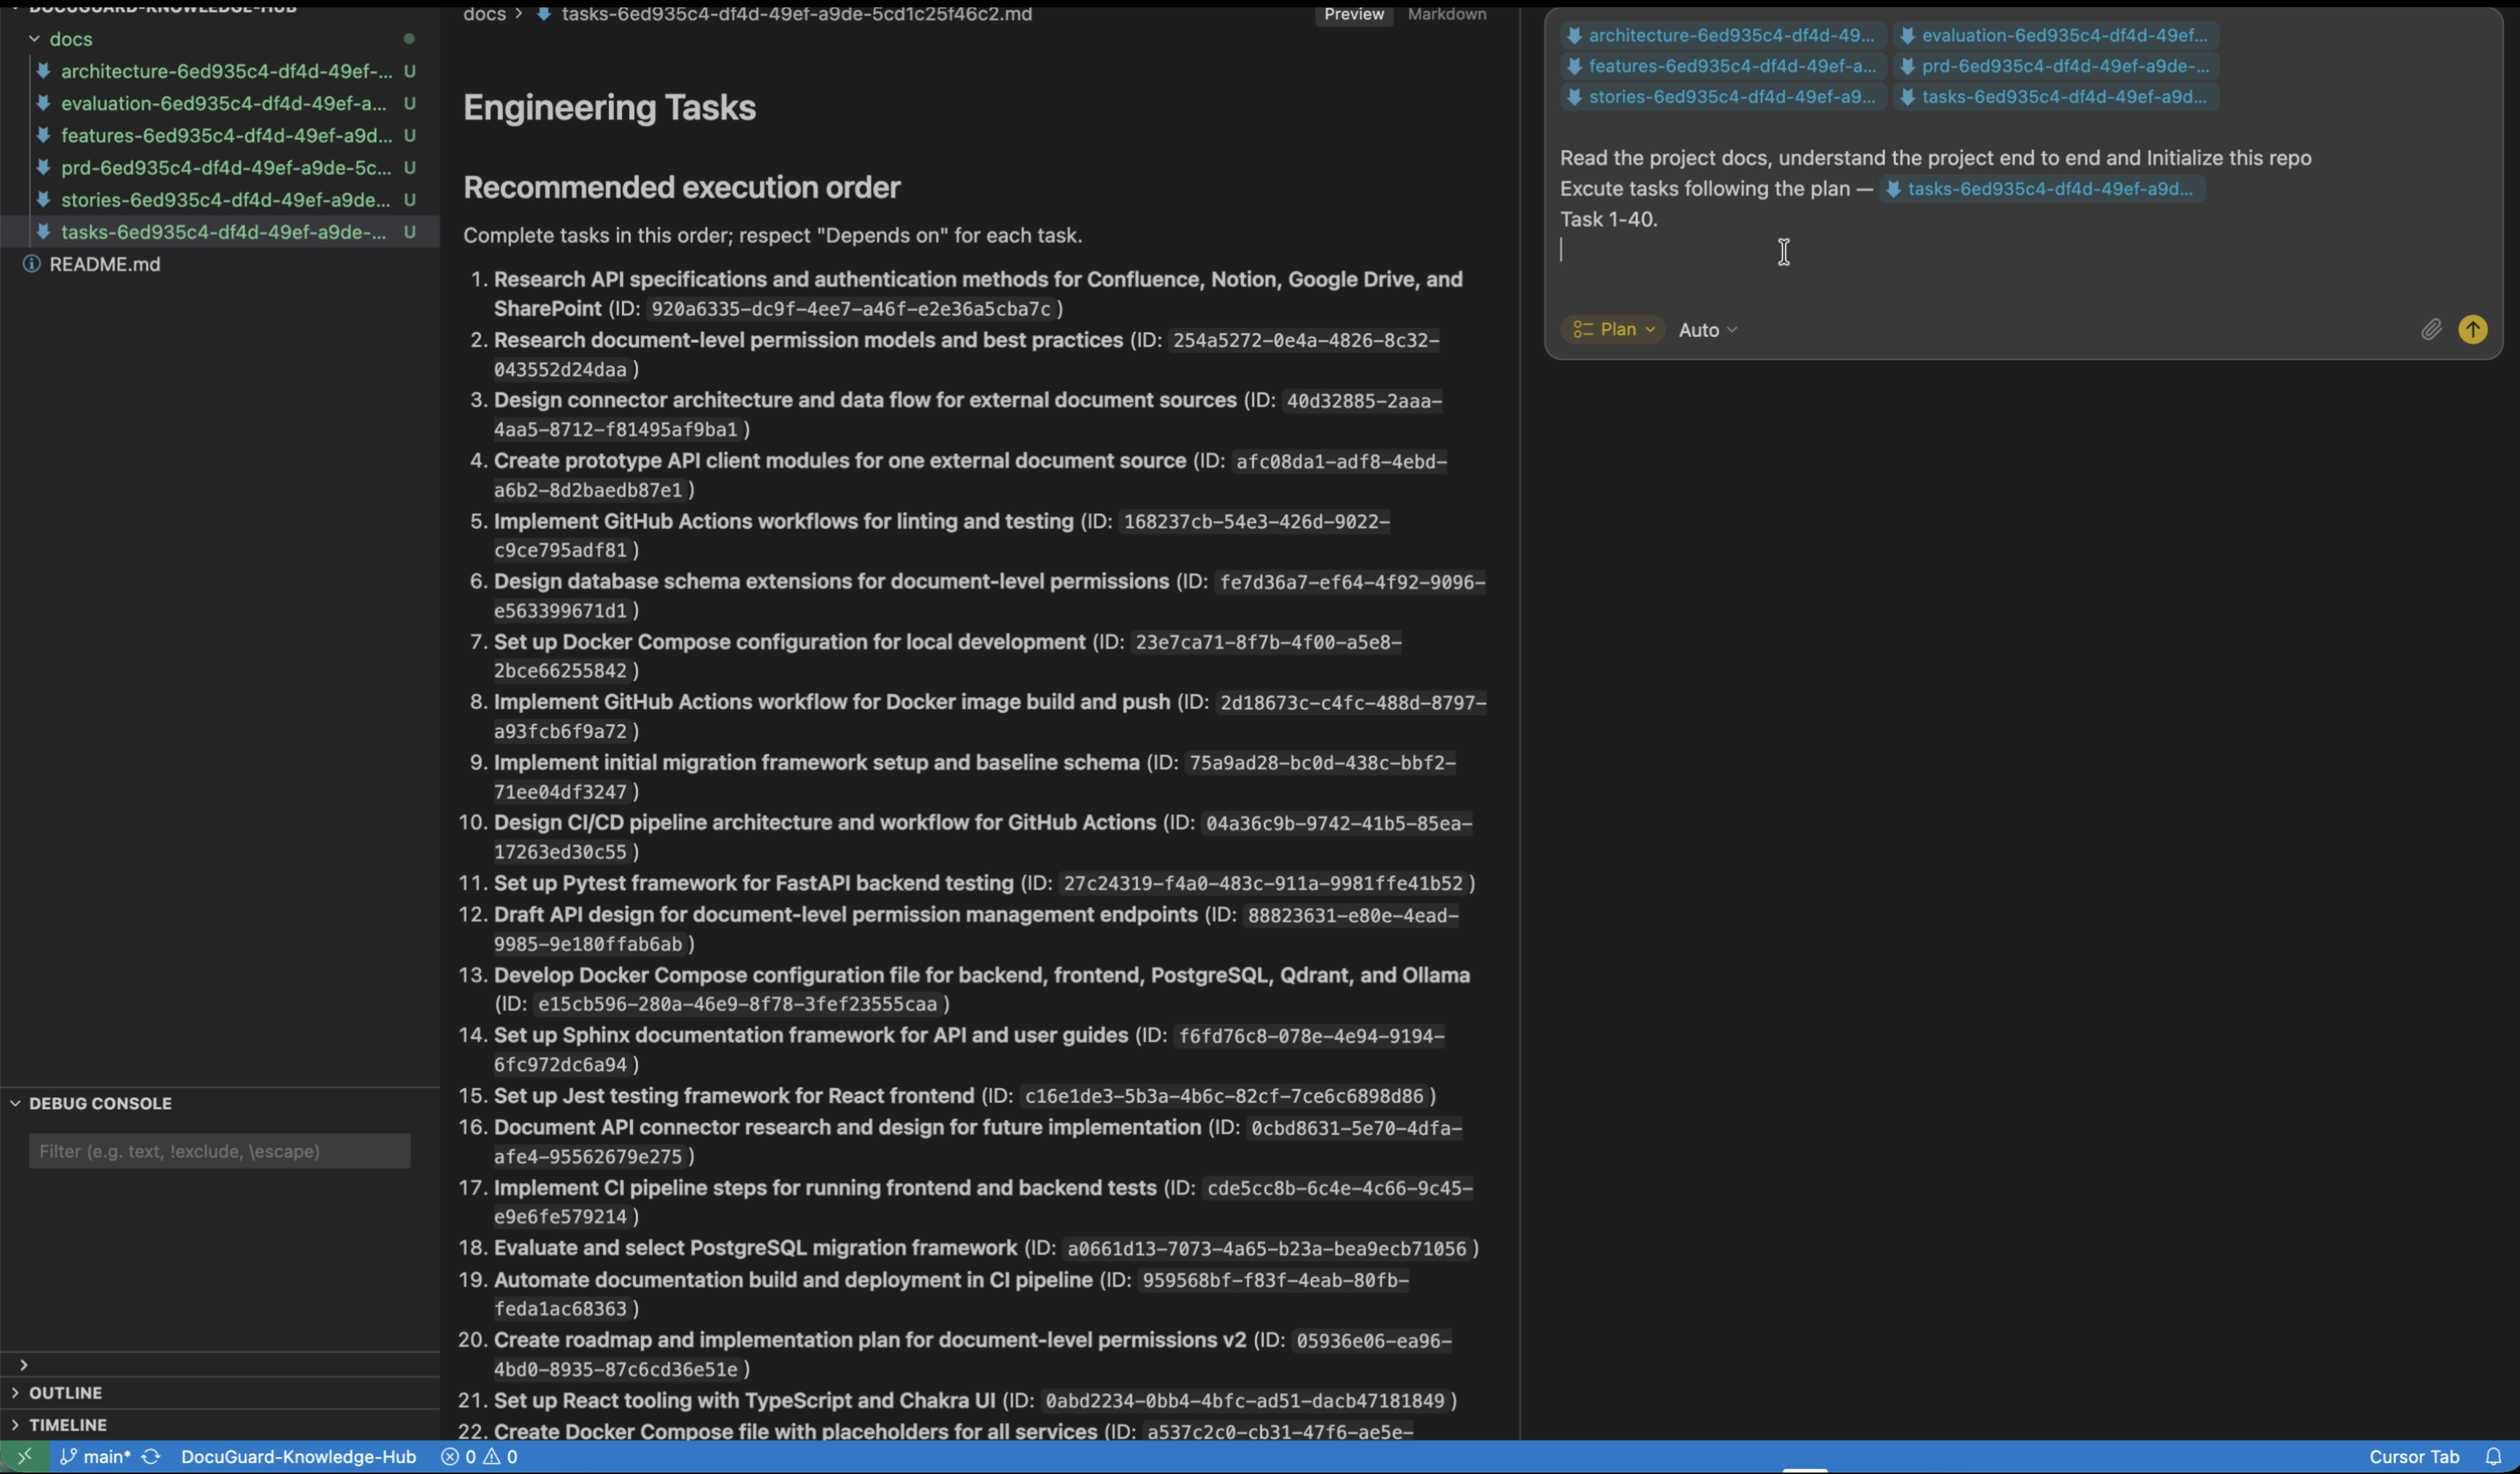Open features-6ed935c4 file in explorer
This screenshot has width=2520, height=1474.
[226, 135]
